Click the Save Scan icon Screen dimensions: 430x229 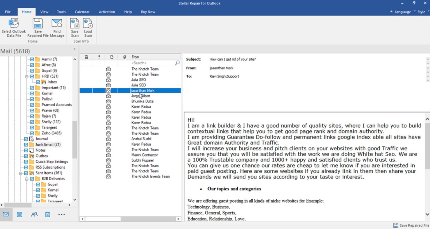74,27
